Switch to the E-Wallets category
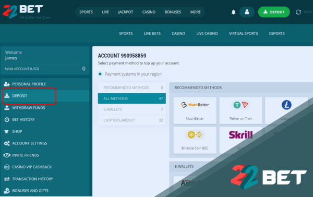Screen dimensions: 313x197 (x=132, y=109)
